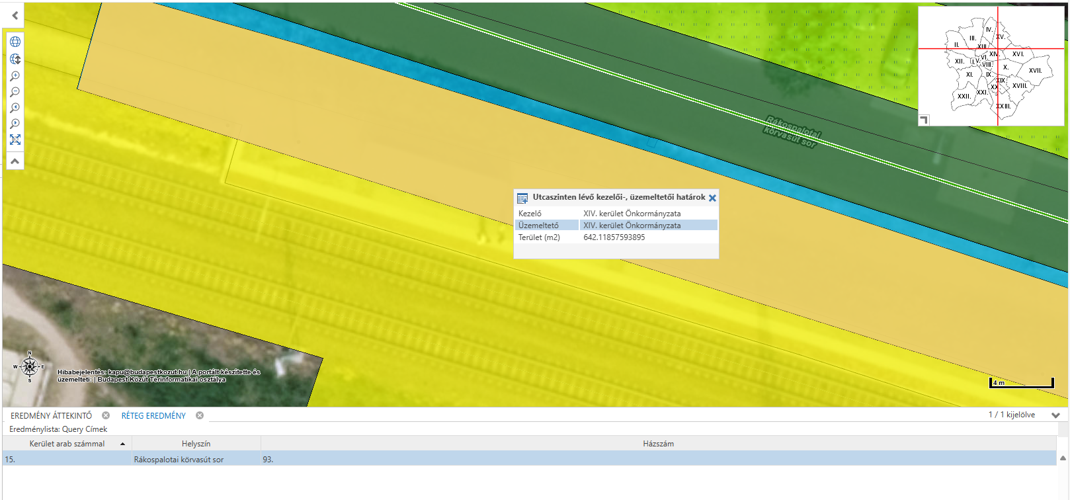This screenshot has width=1070, height=500.
Task: Zoom out with the magnifier minus tool
Action: 15,92
